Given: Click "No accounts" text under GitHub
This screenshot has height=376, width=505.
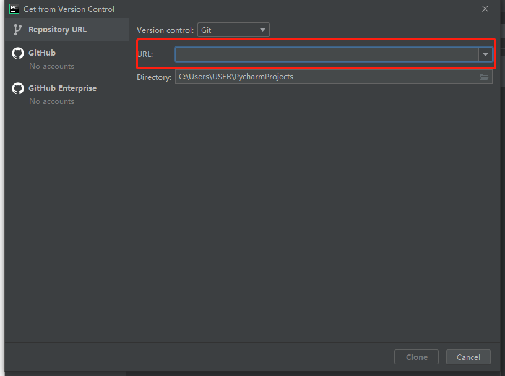Looking at the screenshot, I should point(51,66).
